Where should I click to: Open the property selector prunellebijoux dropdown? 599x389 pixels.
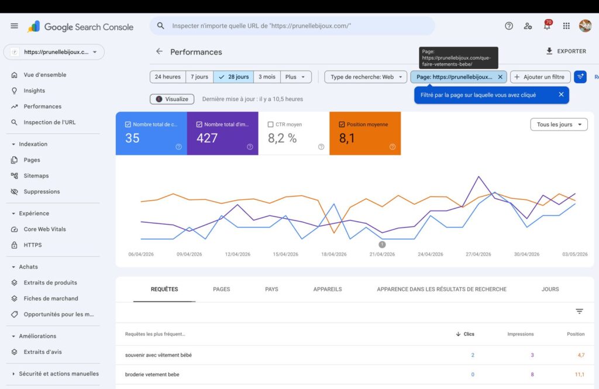[x=54, y=52]
